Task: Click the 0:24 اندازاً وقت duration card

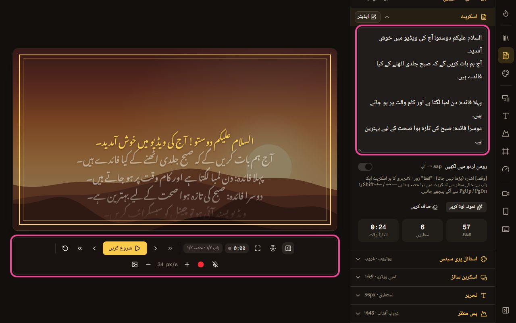Action: point(378,231)
